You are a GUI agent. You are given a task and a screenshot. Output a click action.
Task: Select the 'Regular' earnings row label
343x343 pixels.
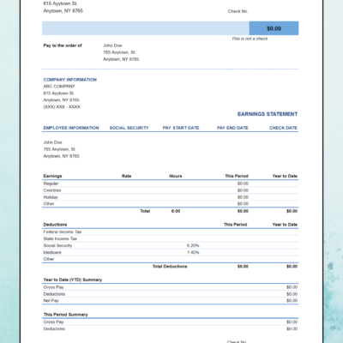pyautogui.click(x=51, y=184)
